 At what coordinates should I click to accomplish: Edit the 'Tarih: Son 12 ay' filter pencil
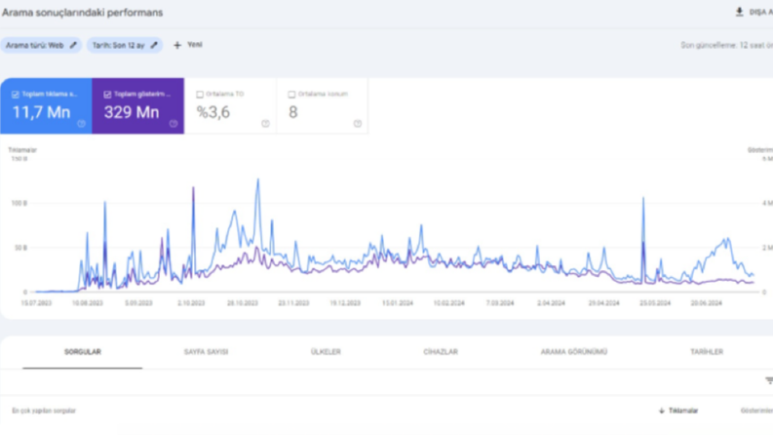pyautogui.click(x=154, y=45)
